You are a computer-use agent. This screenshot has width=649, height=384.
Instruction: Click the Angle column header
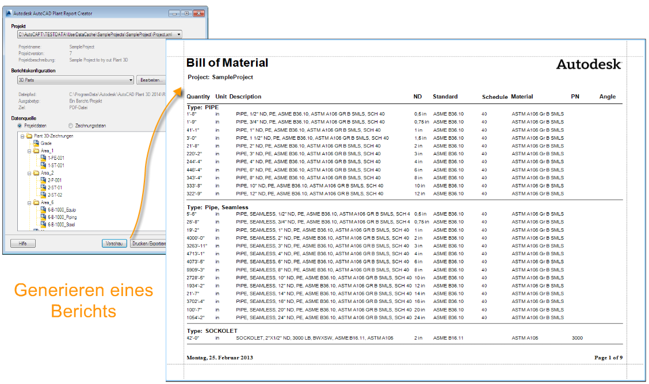[608, 97]
